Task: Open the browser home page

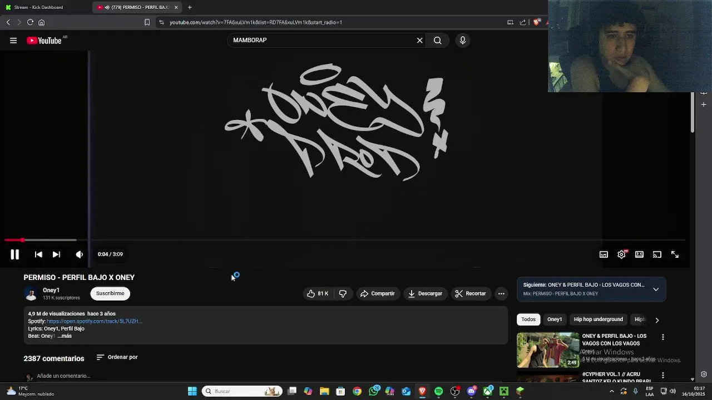Action: [41, 22]
